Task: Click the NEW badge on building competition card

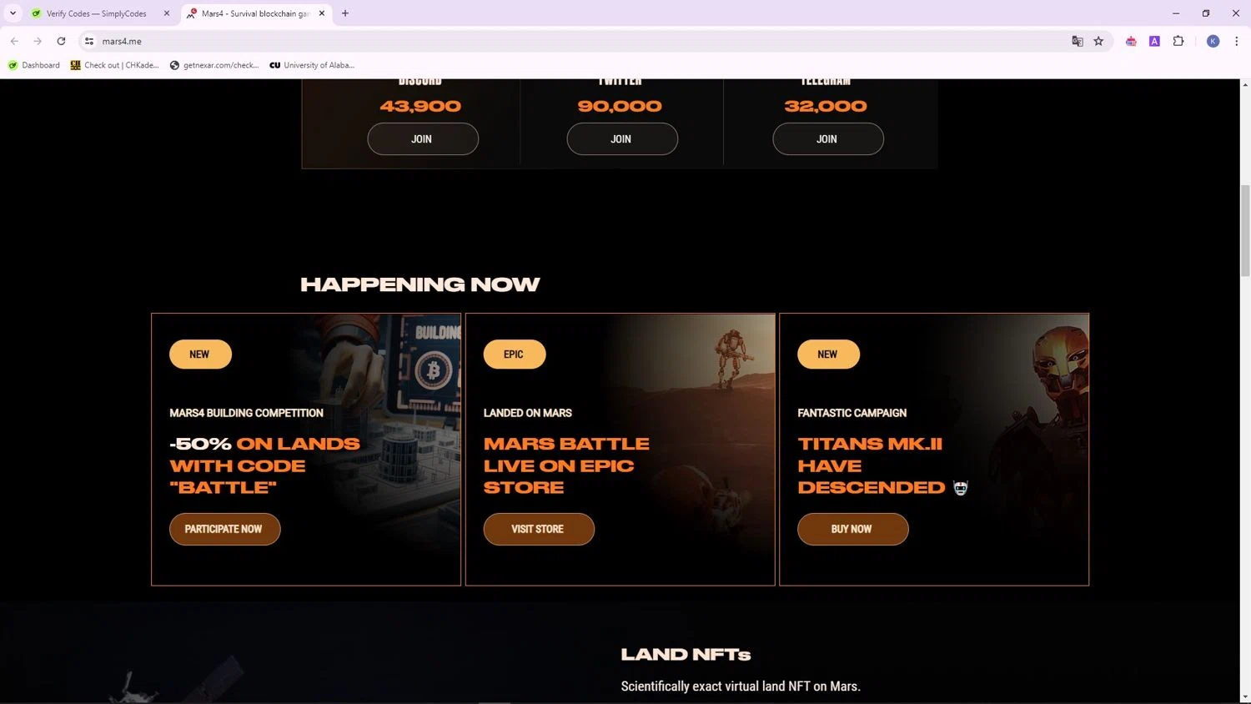Action: click(x=200, y=355)
